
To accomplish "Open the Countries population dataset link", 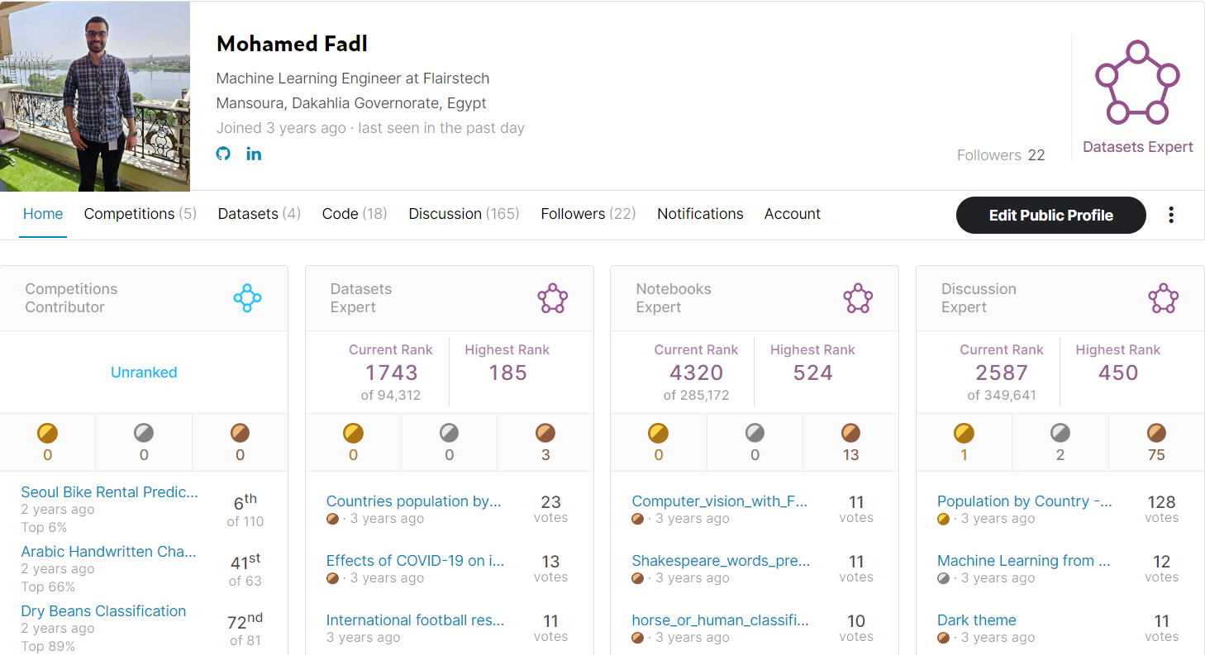I will coord(413,501).
